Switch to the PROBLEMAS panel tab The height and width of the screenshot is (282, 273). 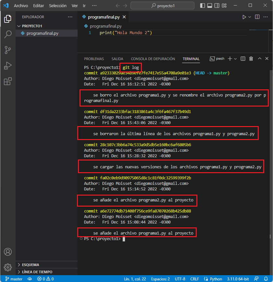tap(94, 59)
